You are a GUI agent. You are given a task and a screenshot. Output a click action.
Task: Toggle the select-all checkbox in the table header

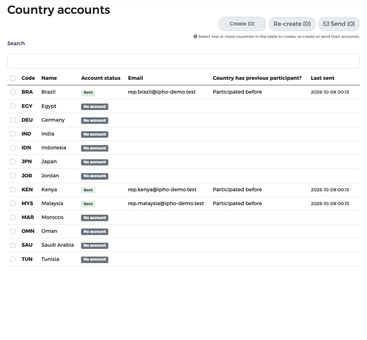pyautogui.click(x=13, y=78)
